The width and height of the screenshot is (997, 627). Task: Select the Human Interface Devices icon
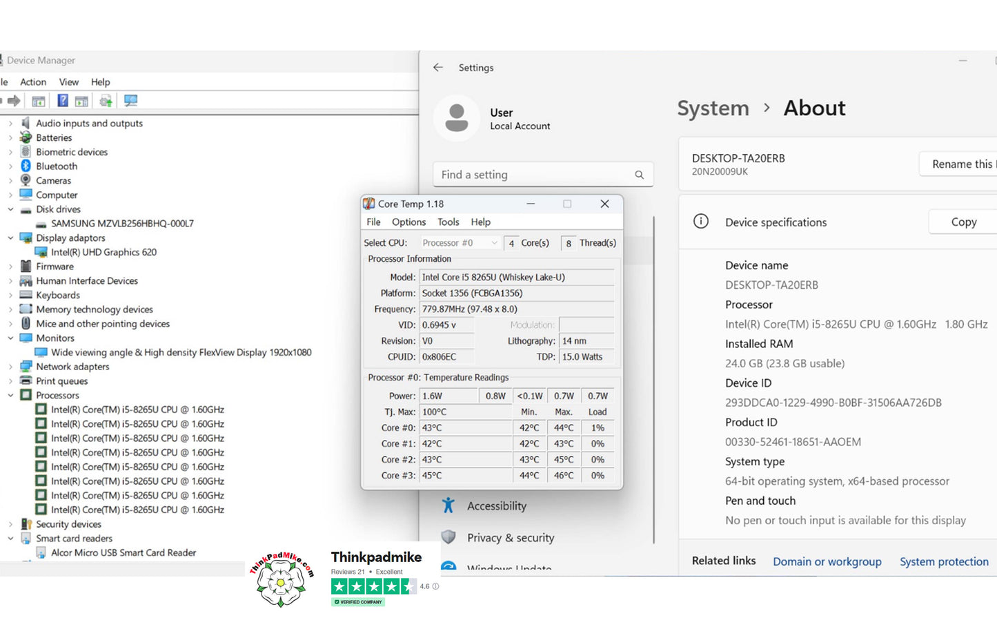point(26,280)
